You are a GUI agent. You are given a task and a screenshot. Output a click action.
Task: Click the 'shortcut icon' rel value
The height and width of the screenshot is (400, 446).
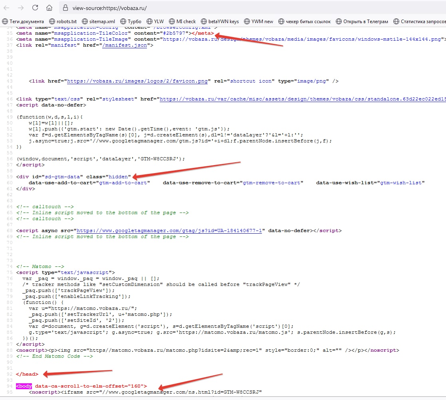point(251,81)
